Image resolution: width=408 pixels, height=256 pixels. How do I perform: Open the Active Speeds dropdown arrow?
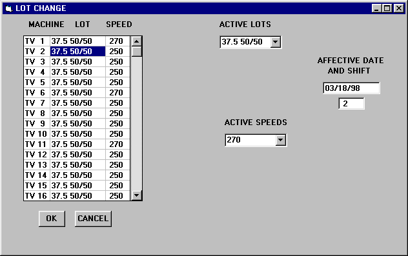280,140
